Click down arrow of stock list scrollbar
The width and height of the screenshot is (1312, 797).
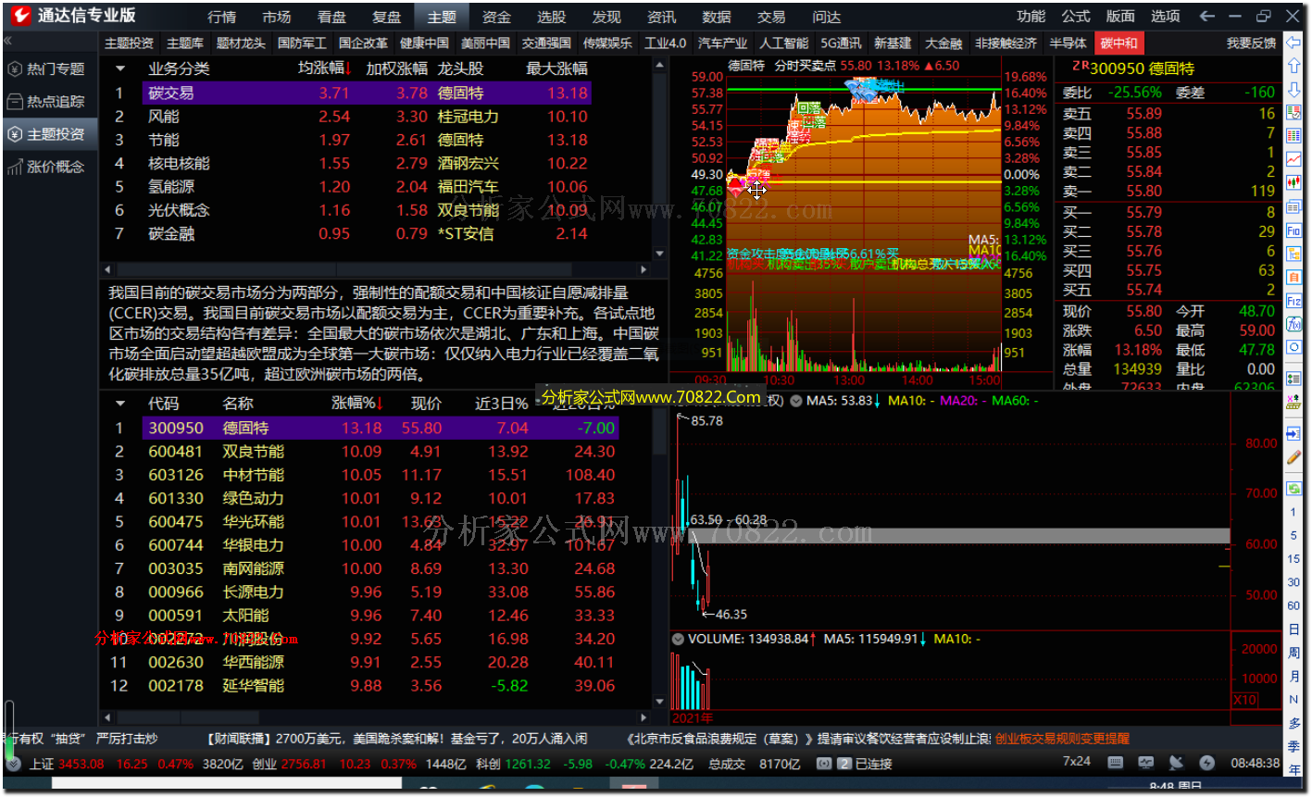pyautogui.click(x=659, y=702)
